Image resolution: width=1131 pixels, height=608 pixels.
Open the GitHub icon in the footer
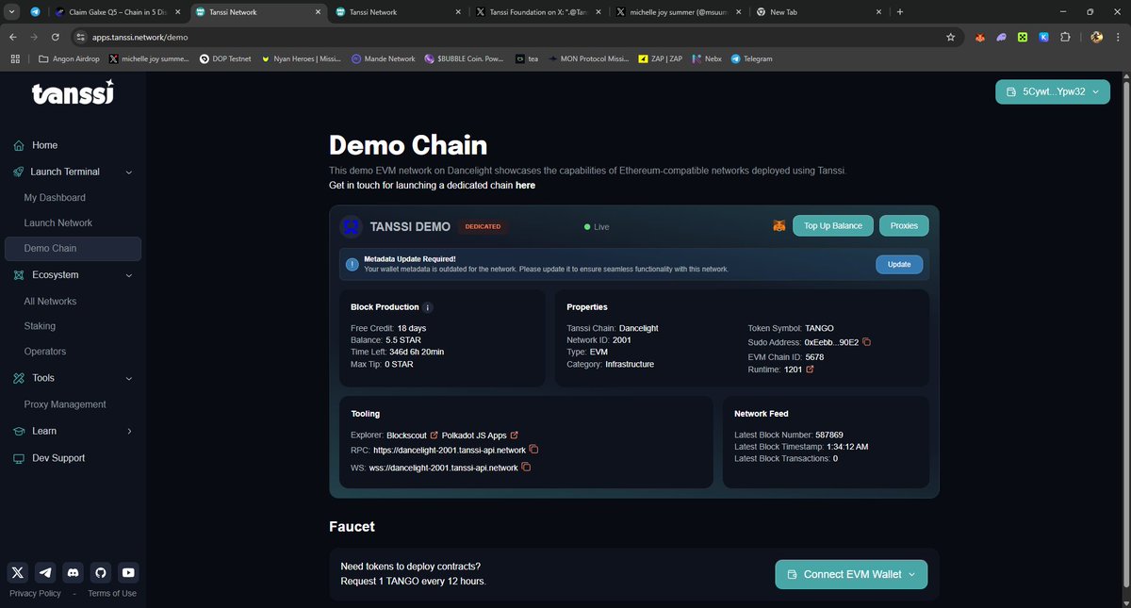[100, 572]
